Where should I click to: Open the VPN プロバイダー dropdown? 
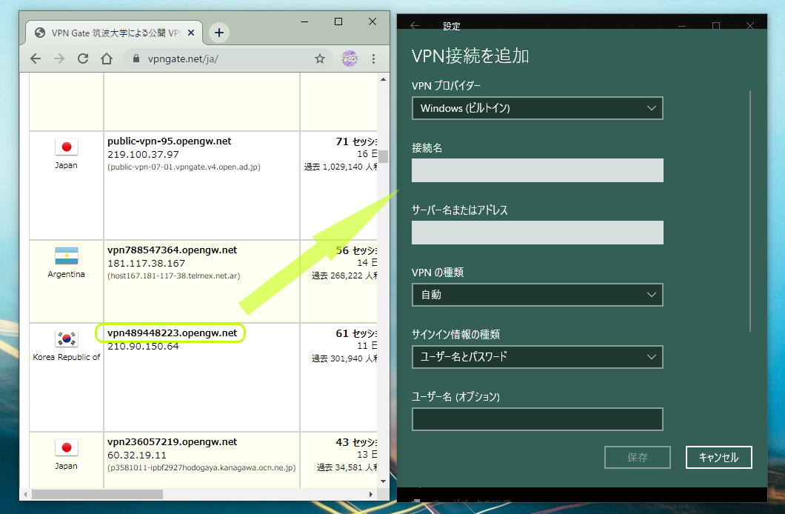tap(537, 108)
